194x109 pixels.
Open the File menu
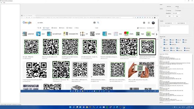tap(1, 2)
